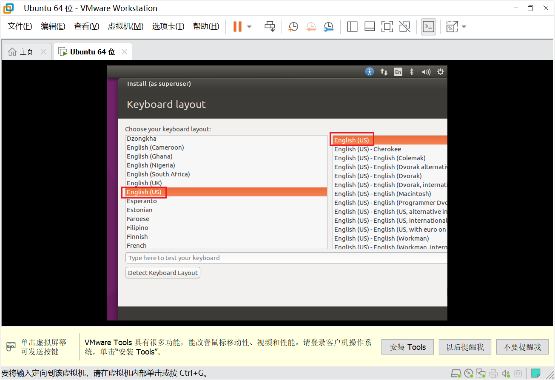Select English (UK) layout

[226, 183]
